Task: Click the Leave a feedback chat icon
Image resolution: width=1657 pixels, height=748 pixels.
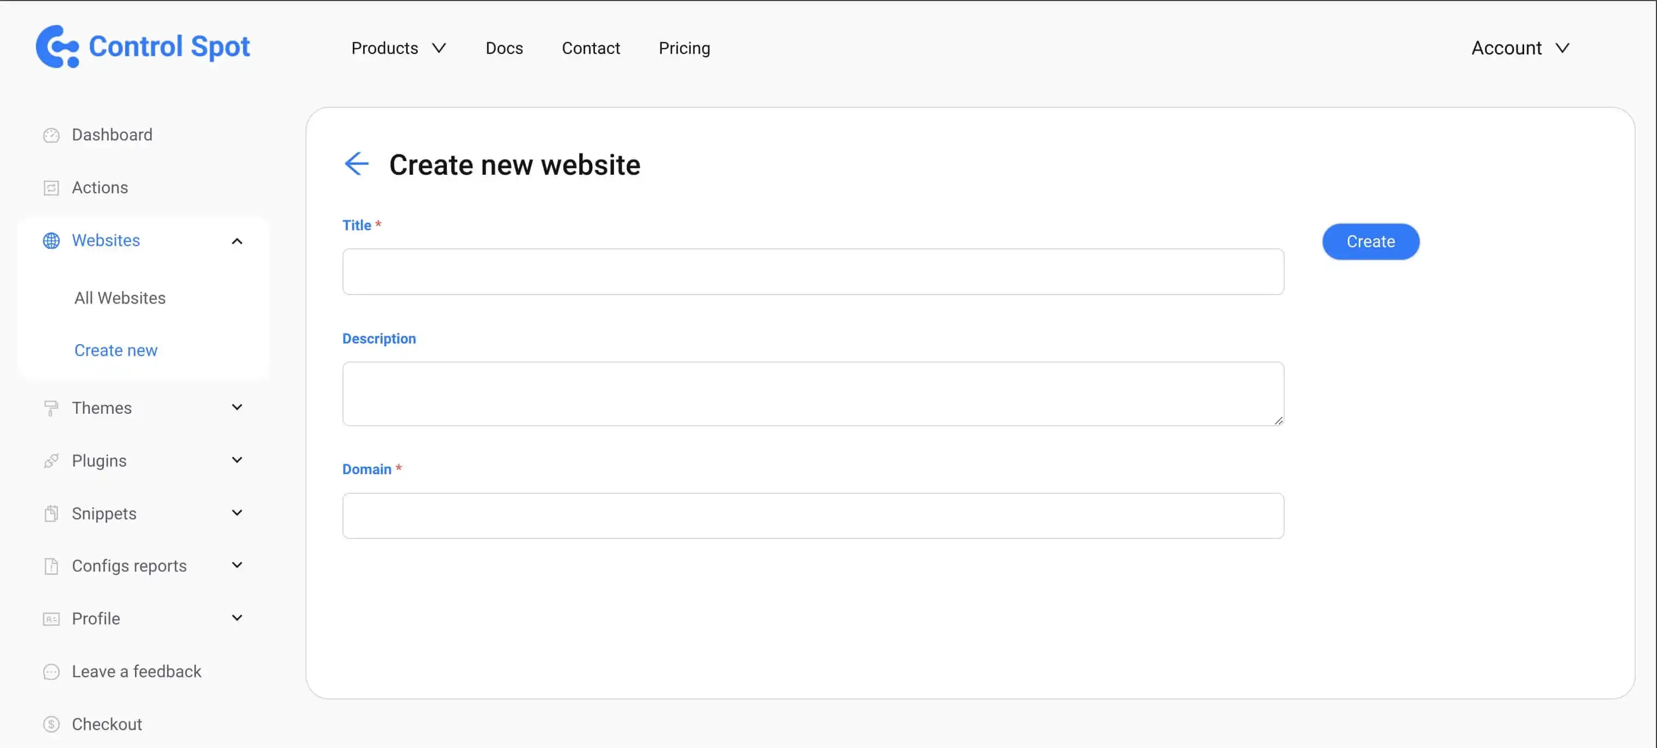Action: pyautogui.click(x=51, y=671)
